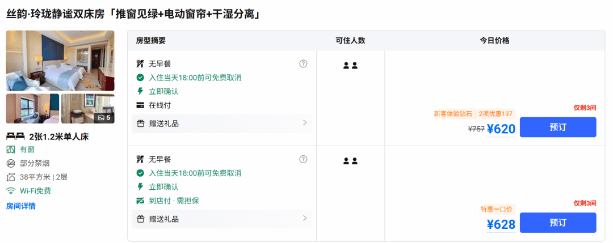
Task: Expand 赠送礼品 chevron in first rate option
Action: (x=305, y=123)
